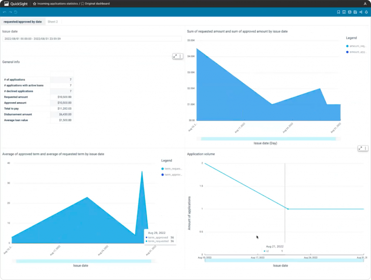371x280 pixels.
Task: Toggle amount_app legend entry
Action: pos(356,52)
